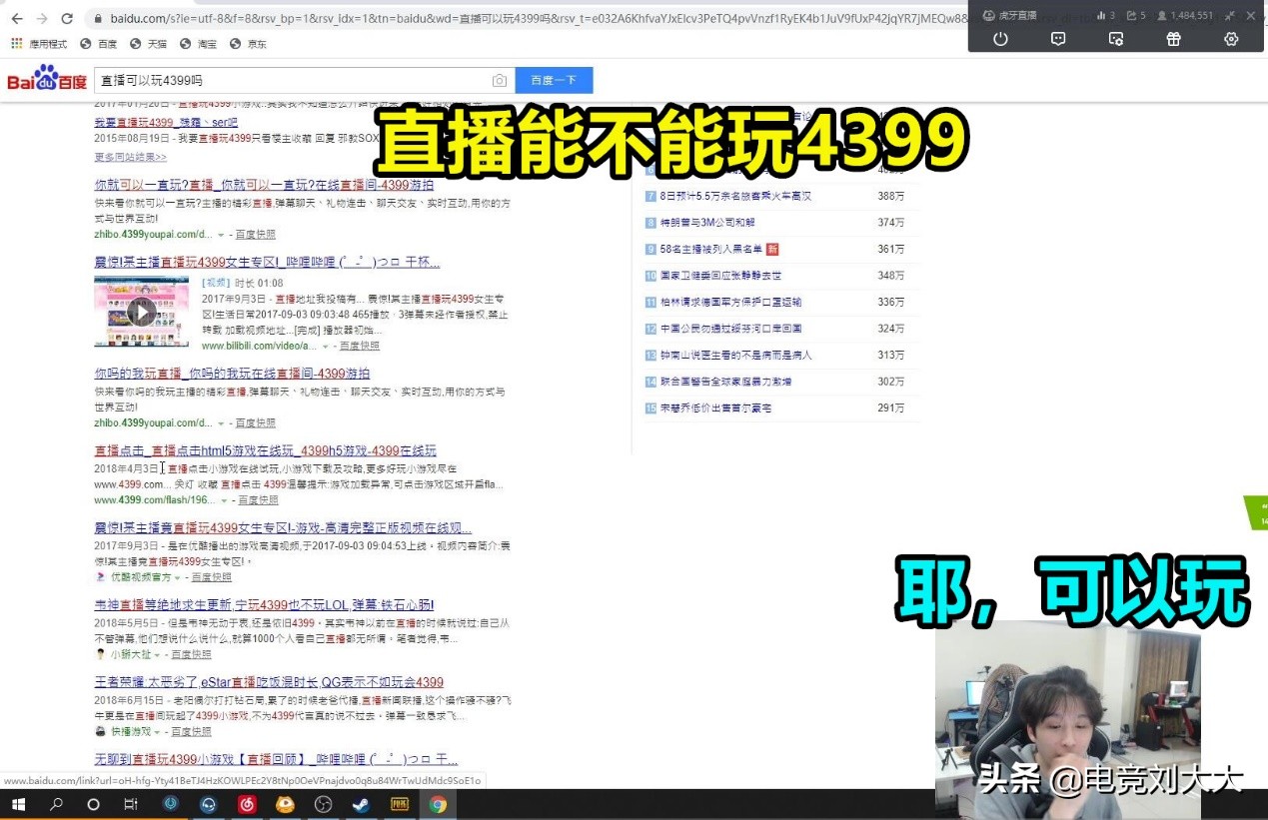1268x820 pixels.
Task: Open the chat/danmaku icon on Huya overlay
Action: [x=1058, y=39]
